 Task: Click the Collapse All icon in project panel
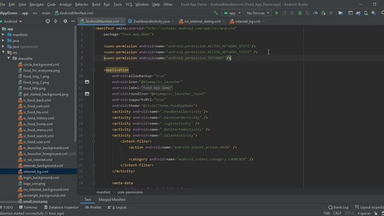pyautogui.click(x=56, y=22)
